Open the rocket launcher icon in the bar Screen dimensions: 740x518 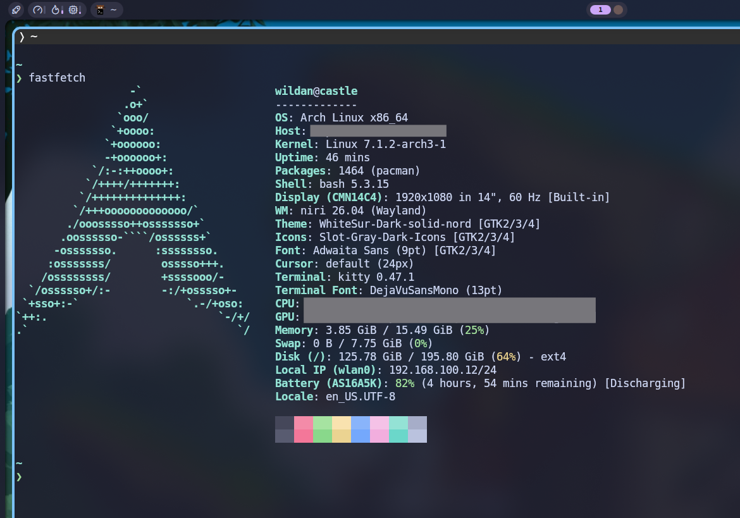16,10
